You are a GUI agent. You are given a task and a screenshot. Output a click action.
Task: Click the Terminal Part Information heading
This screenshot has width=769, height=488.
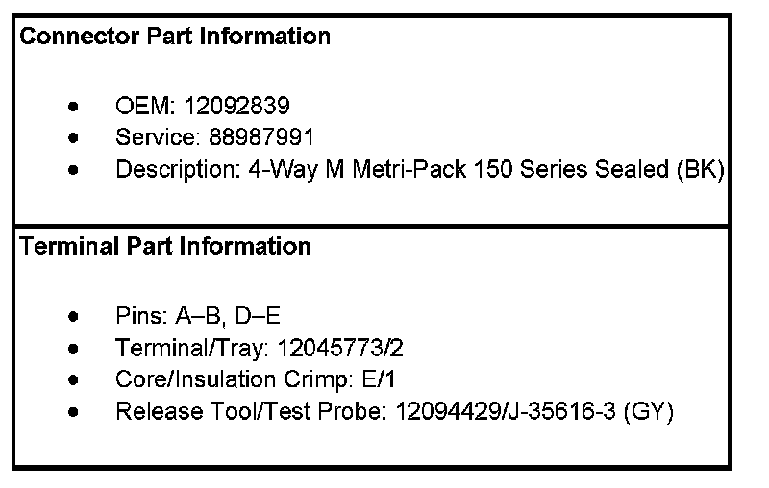click(x=165, y=246)
